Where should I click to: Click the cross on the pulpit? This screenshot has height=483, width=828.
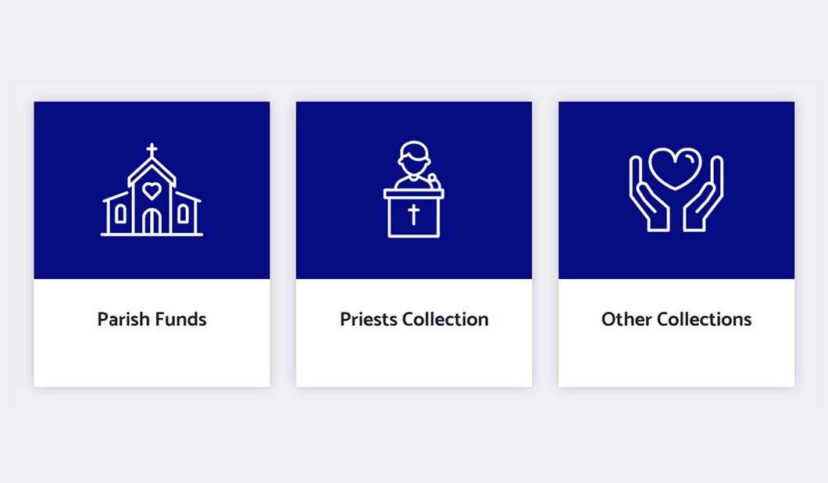413,215
